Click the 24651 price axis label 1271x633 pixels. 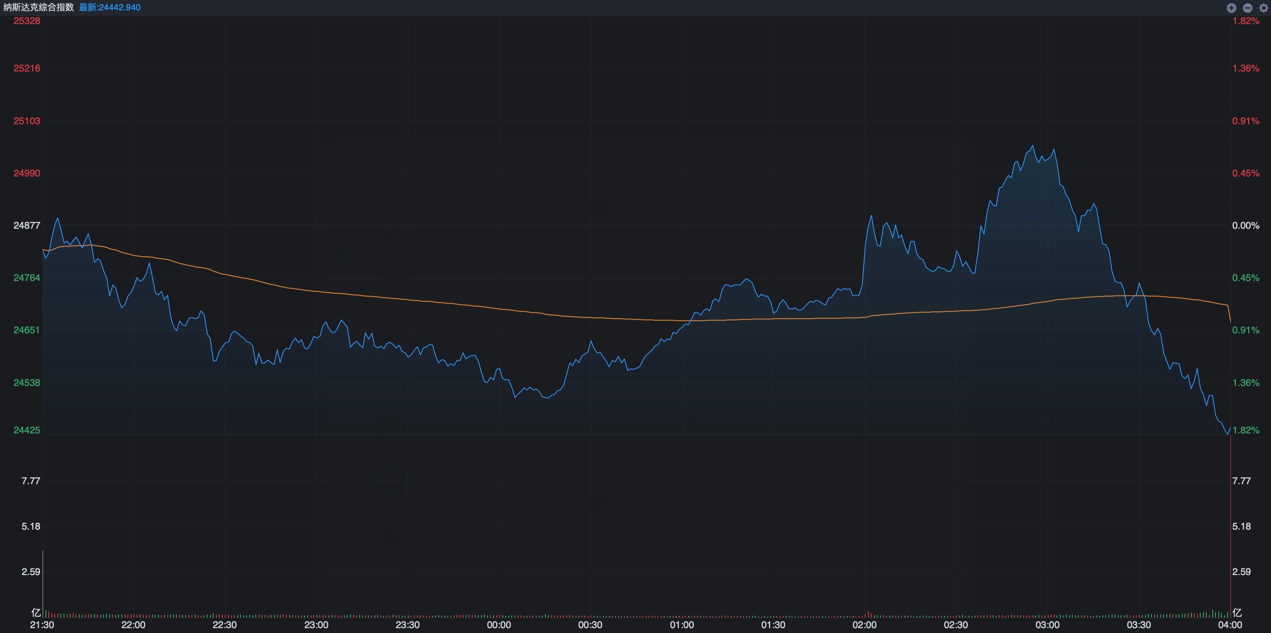[x=27, y=330]
